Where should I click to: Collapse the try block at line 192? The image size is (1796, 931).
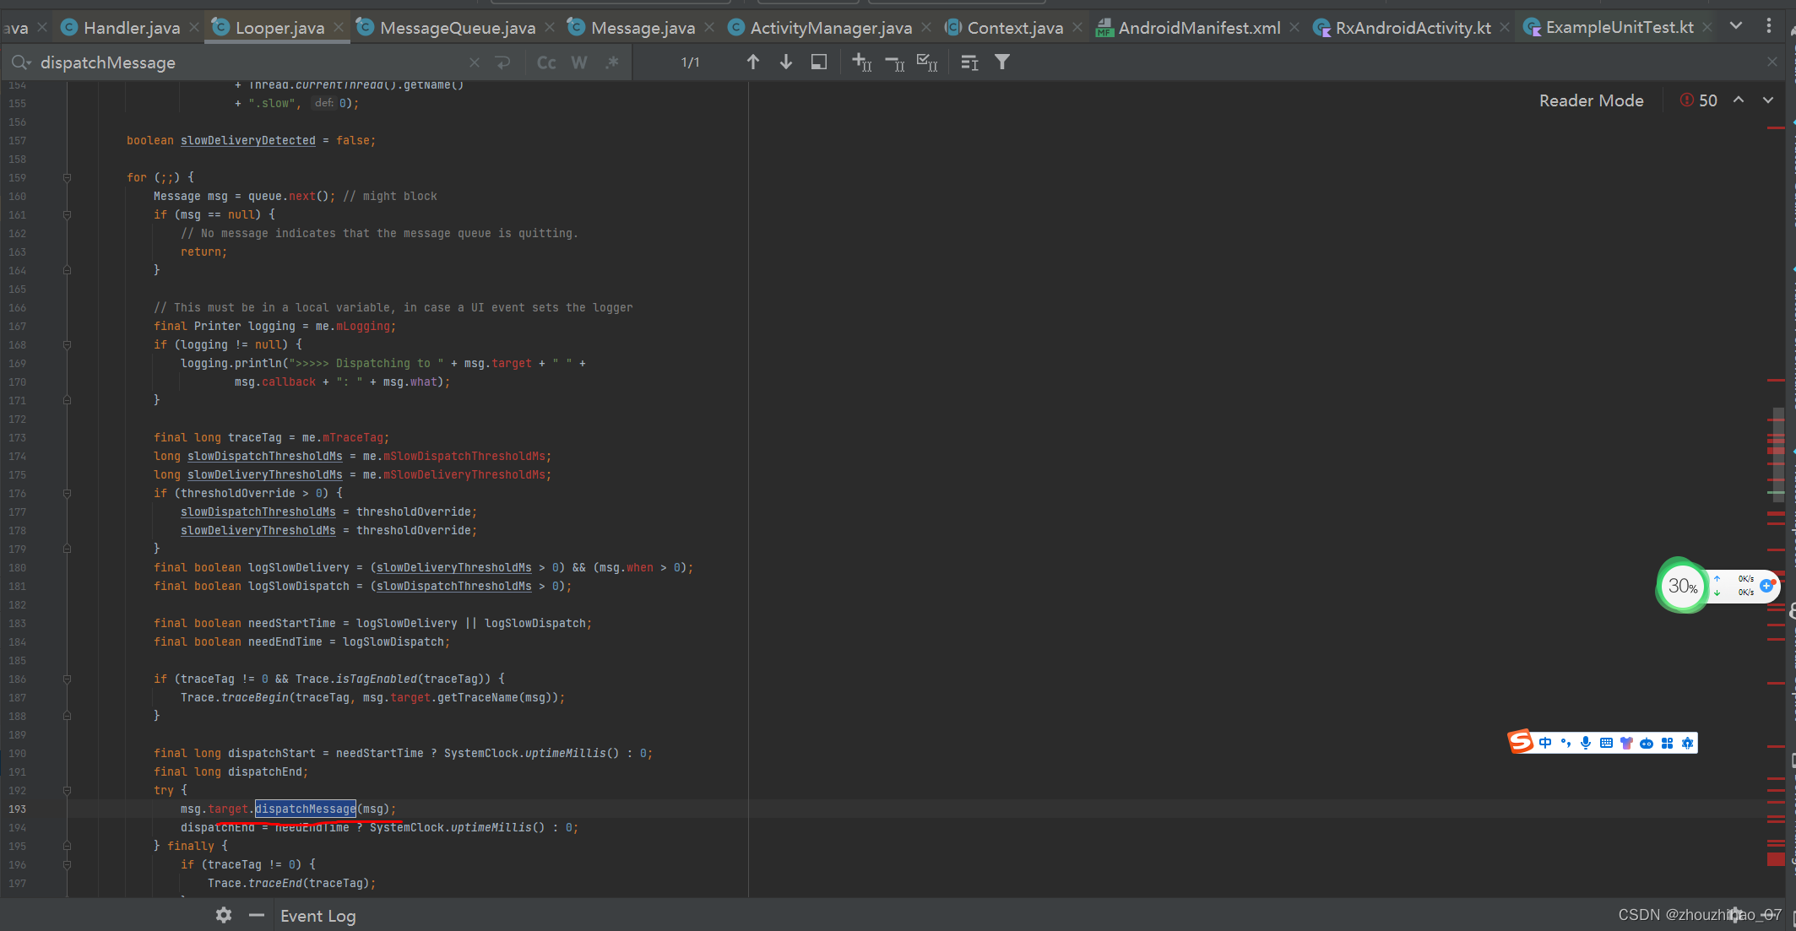[67, 790]
